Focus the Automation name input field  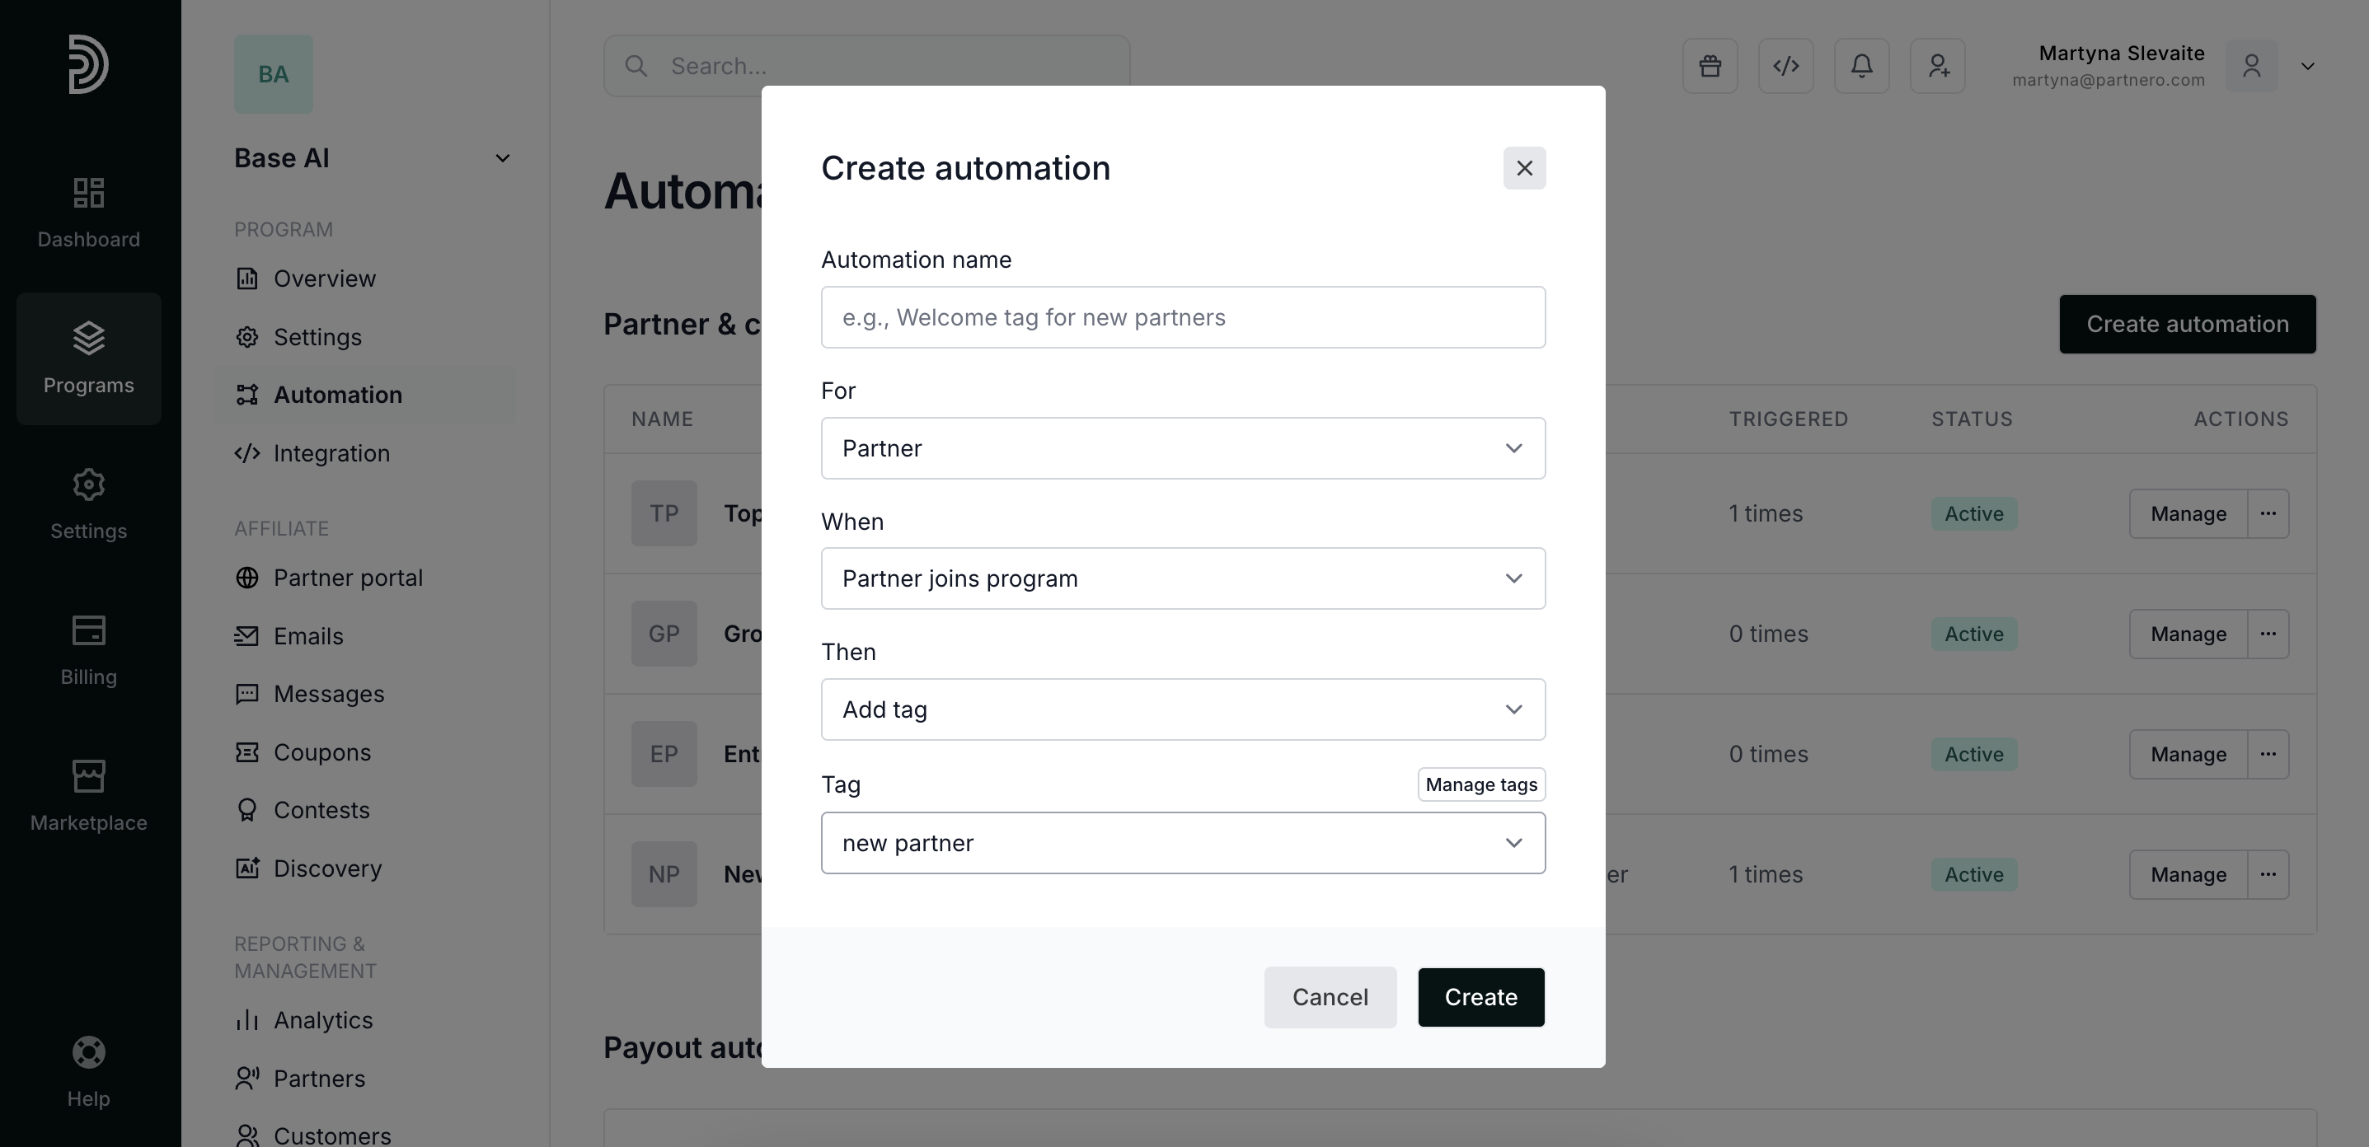click(1182, 317)
